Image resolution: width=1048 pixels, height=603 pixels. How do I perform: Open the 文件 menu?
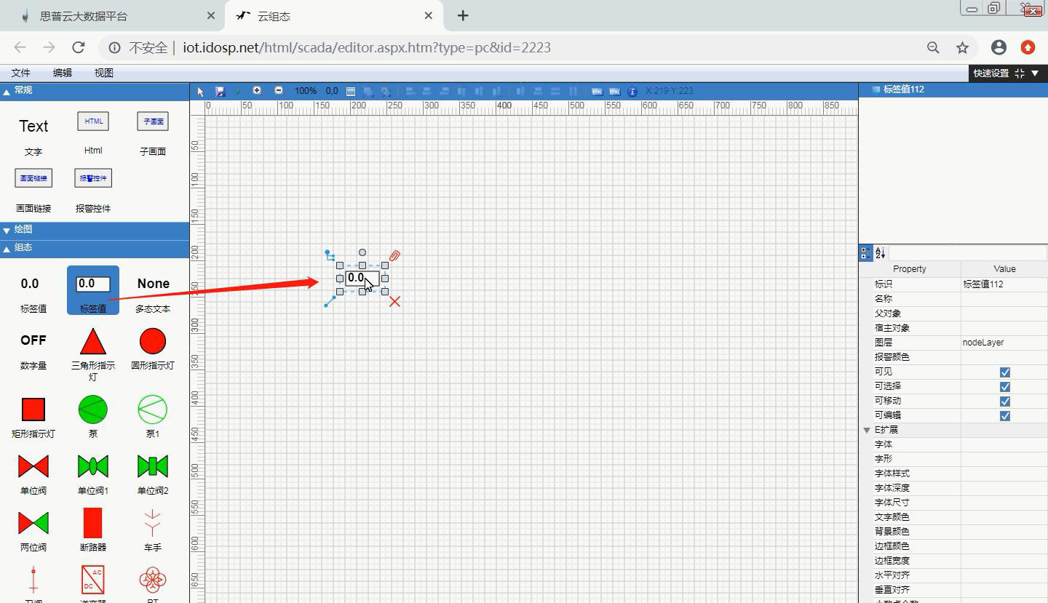pyautogui.click(x=20, y=73)
